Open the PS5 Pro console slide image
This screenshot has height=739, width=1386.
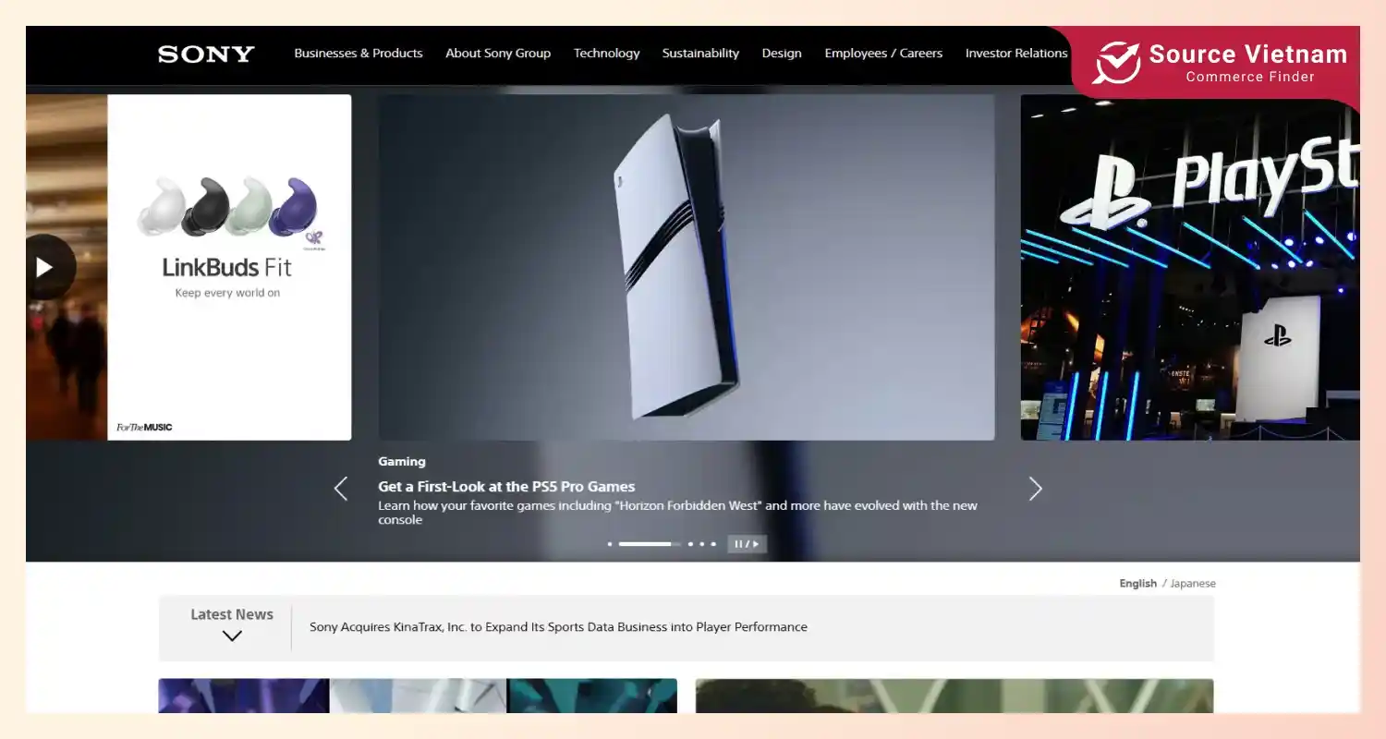[687, 267]
